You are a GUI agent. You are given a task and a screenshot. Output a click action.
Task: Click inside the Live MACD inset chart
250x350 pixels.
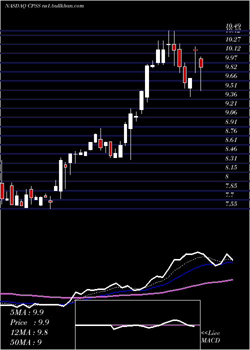tap(137, 325)
